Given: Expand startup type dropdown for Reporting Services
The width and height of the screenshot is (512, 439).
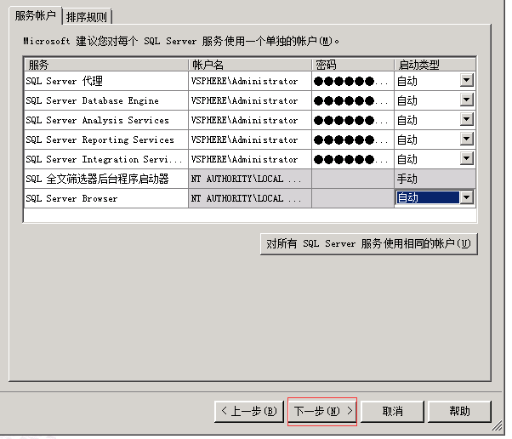Looking at the screenshot, I should 467,139.
